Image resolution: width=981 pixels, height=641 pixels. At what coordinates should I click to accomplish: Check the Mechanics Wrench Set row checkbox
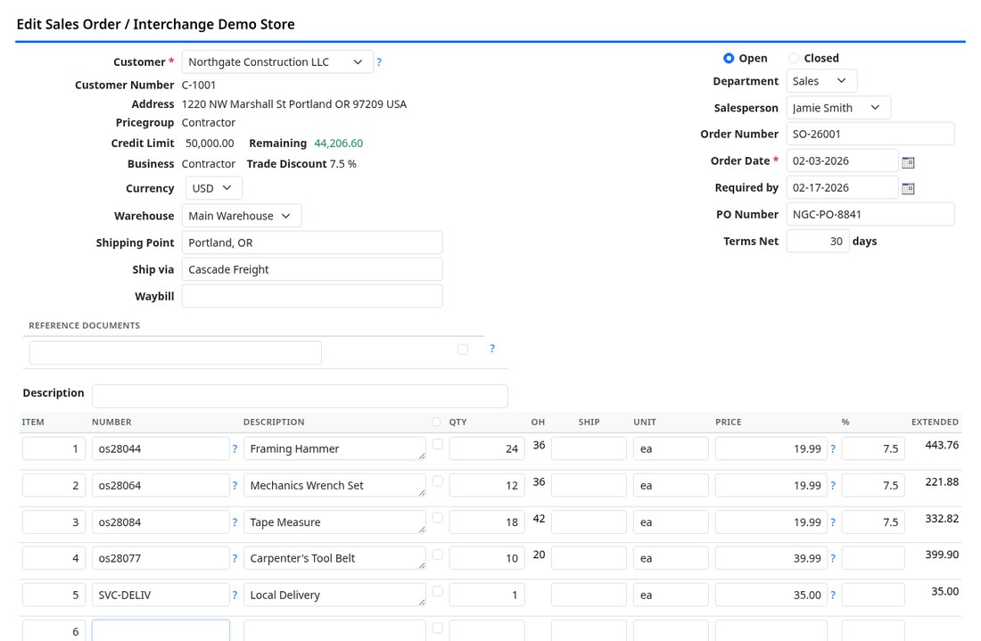[437, 481]
